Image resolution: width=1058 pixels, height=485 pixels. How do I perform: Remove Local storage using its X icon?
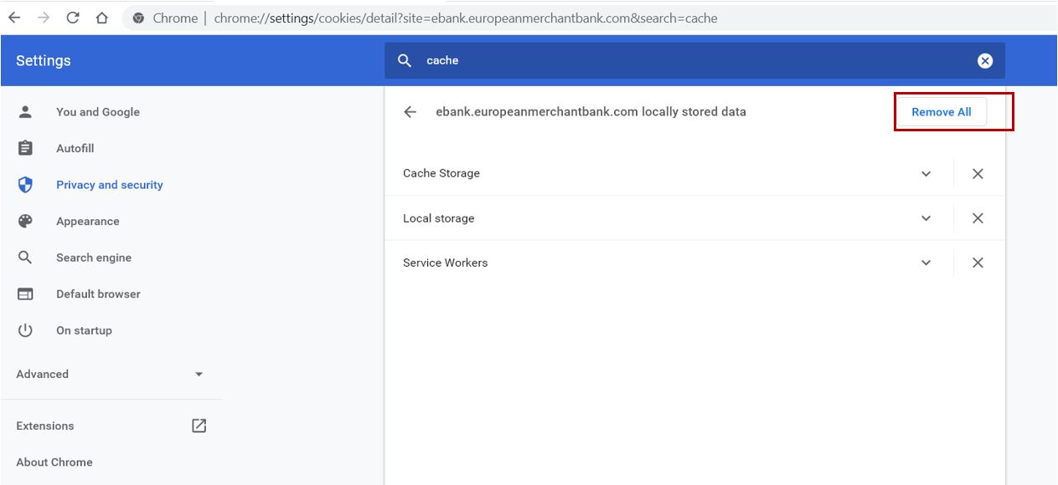coord(978,218)
